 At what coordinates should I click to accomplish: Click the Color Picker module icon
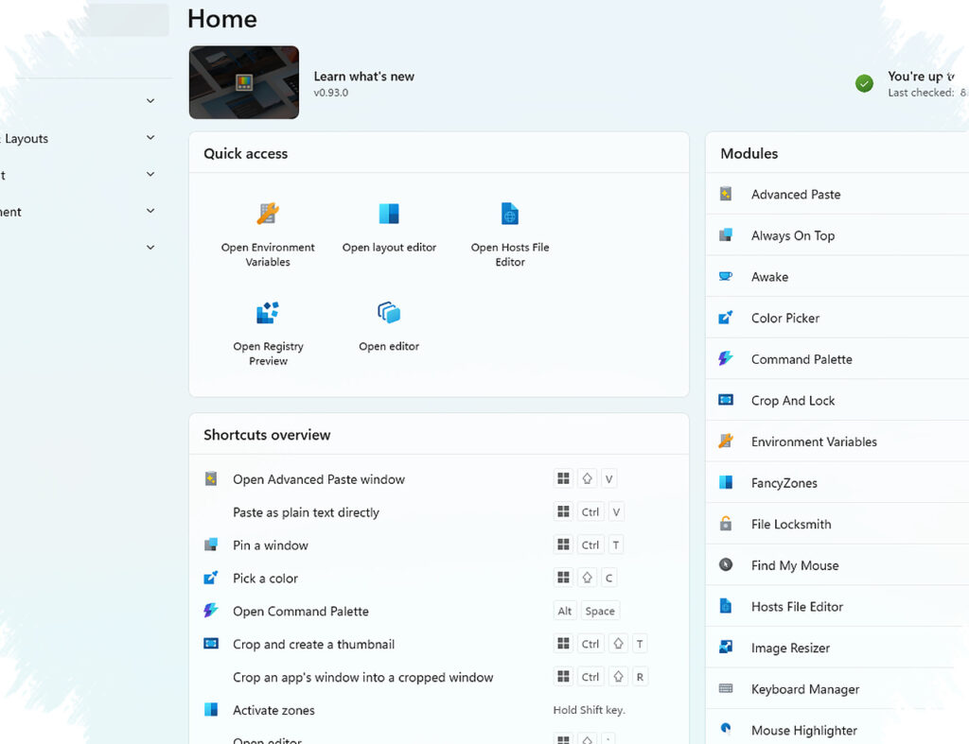click(x=726, y=318)
